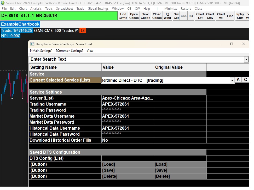Click Close Cbook toolbar button

pyautogui.click(x=157, y=16)
